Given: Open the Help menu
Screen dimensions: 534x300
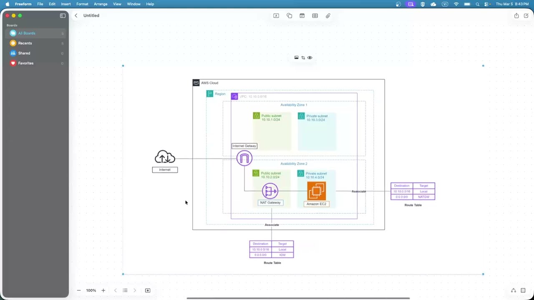Looking at the screenshot, I should coord(150,4).
